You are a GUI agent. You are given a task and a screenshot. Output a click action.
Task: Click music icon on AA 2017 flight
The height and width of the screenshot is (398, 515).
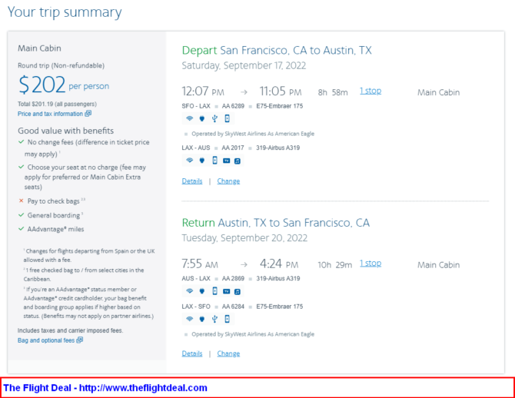pos(238,161)
